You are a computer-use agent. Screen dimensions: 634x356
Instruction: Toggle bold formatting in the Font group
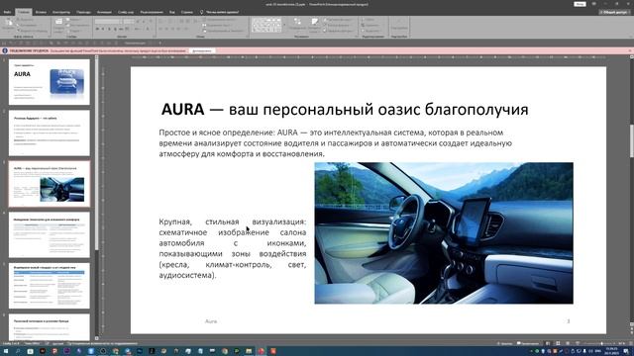(97, 29)
